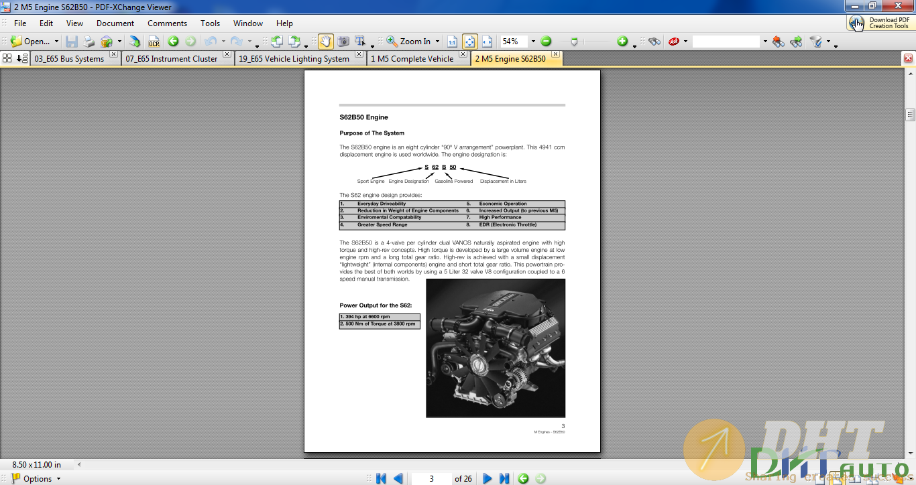Screen dimensions: 916x485
Task: Toggle Fit Page view
Action: (x=470, y=42)
